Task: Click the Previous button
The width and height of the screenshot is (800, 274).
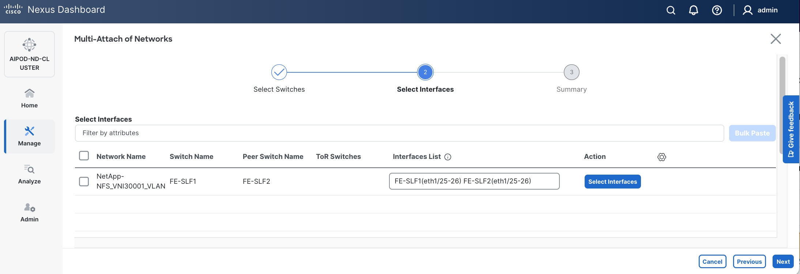Action: (x=749, y=262)
